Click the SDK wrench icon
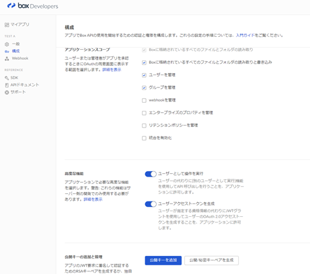The width and height of the screenshot is (310, 274). [7, 78]
